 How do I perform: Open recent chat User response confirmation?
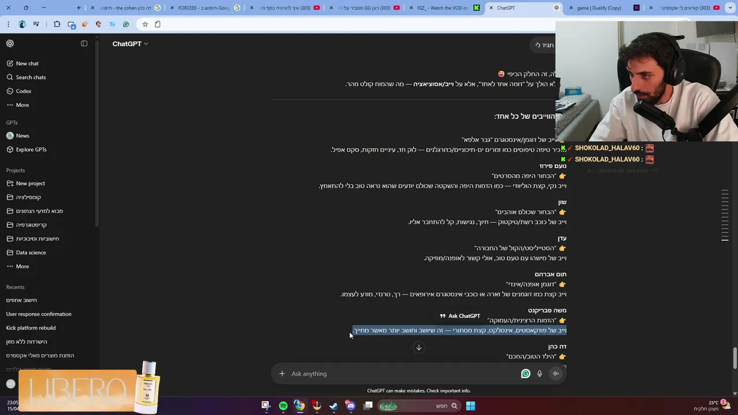[x=39, y=314]
